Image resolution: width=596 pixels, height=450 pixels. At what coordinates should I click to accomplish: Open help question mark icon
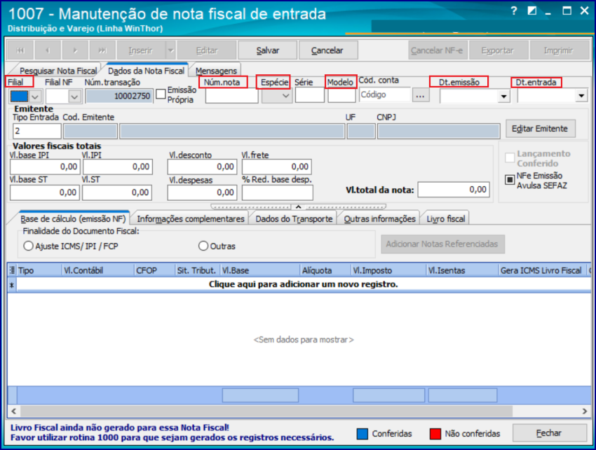coord(513,11)
